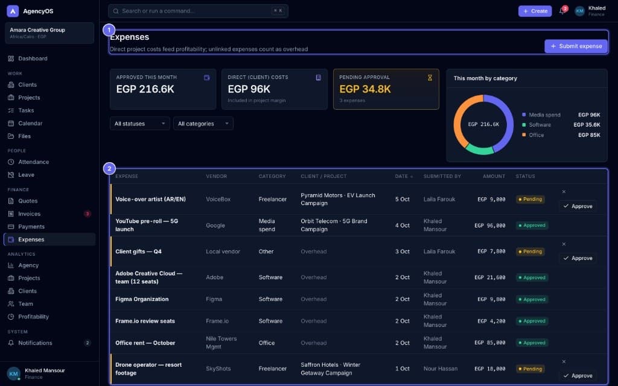
Task: Click the Invoices icon in sidebar
Action: (x=11, y=214)
